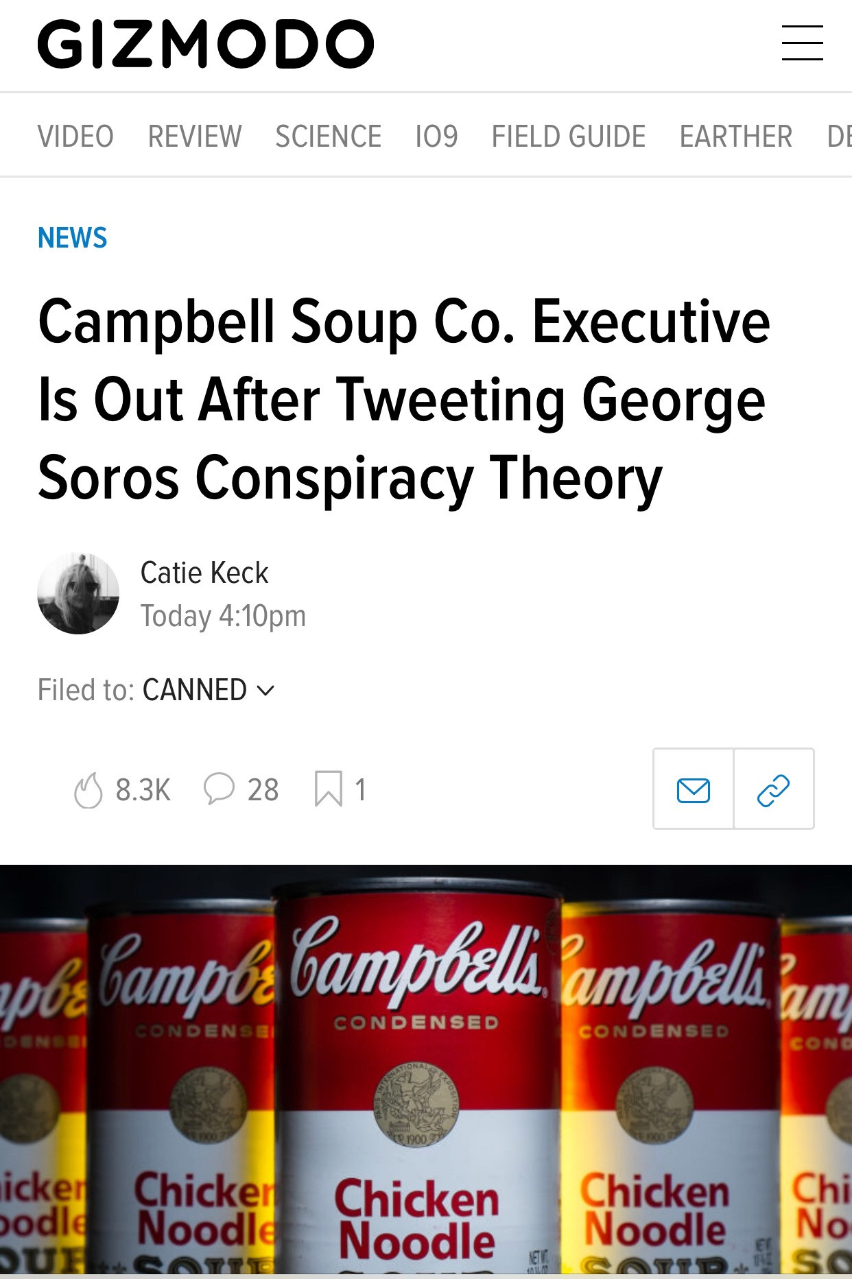
Task: Go to the Review section
Action: (195, 136)
